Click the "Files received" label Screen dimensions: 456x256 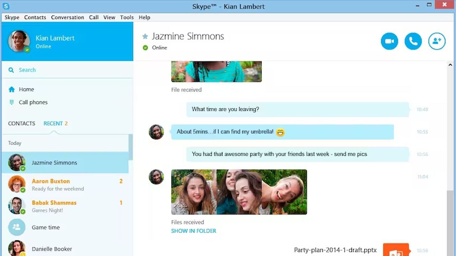click(x=187, y=222)
